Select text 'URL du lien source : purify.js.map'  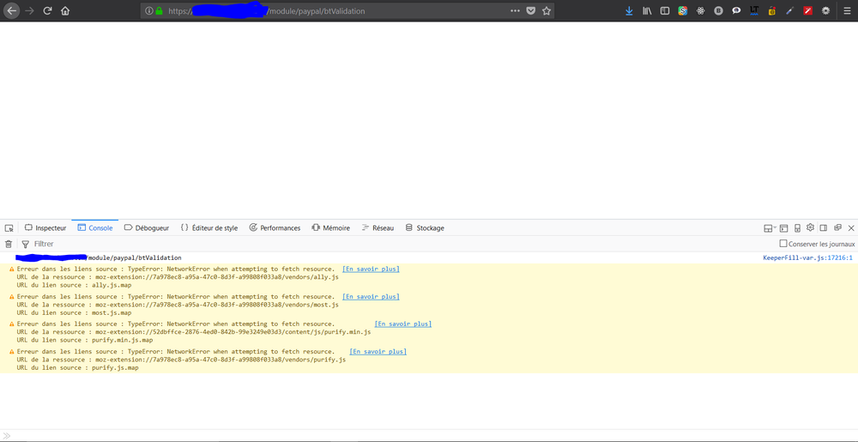tap(78, 368)
